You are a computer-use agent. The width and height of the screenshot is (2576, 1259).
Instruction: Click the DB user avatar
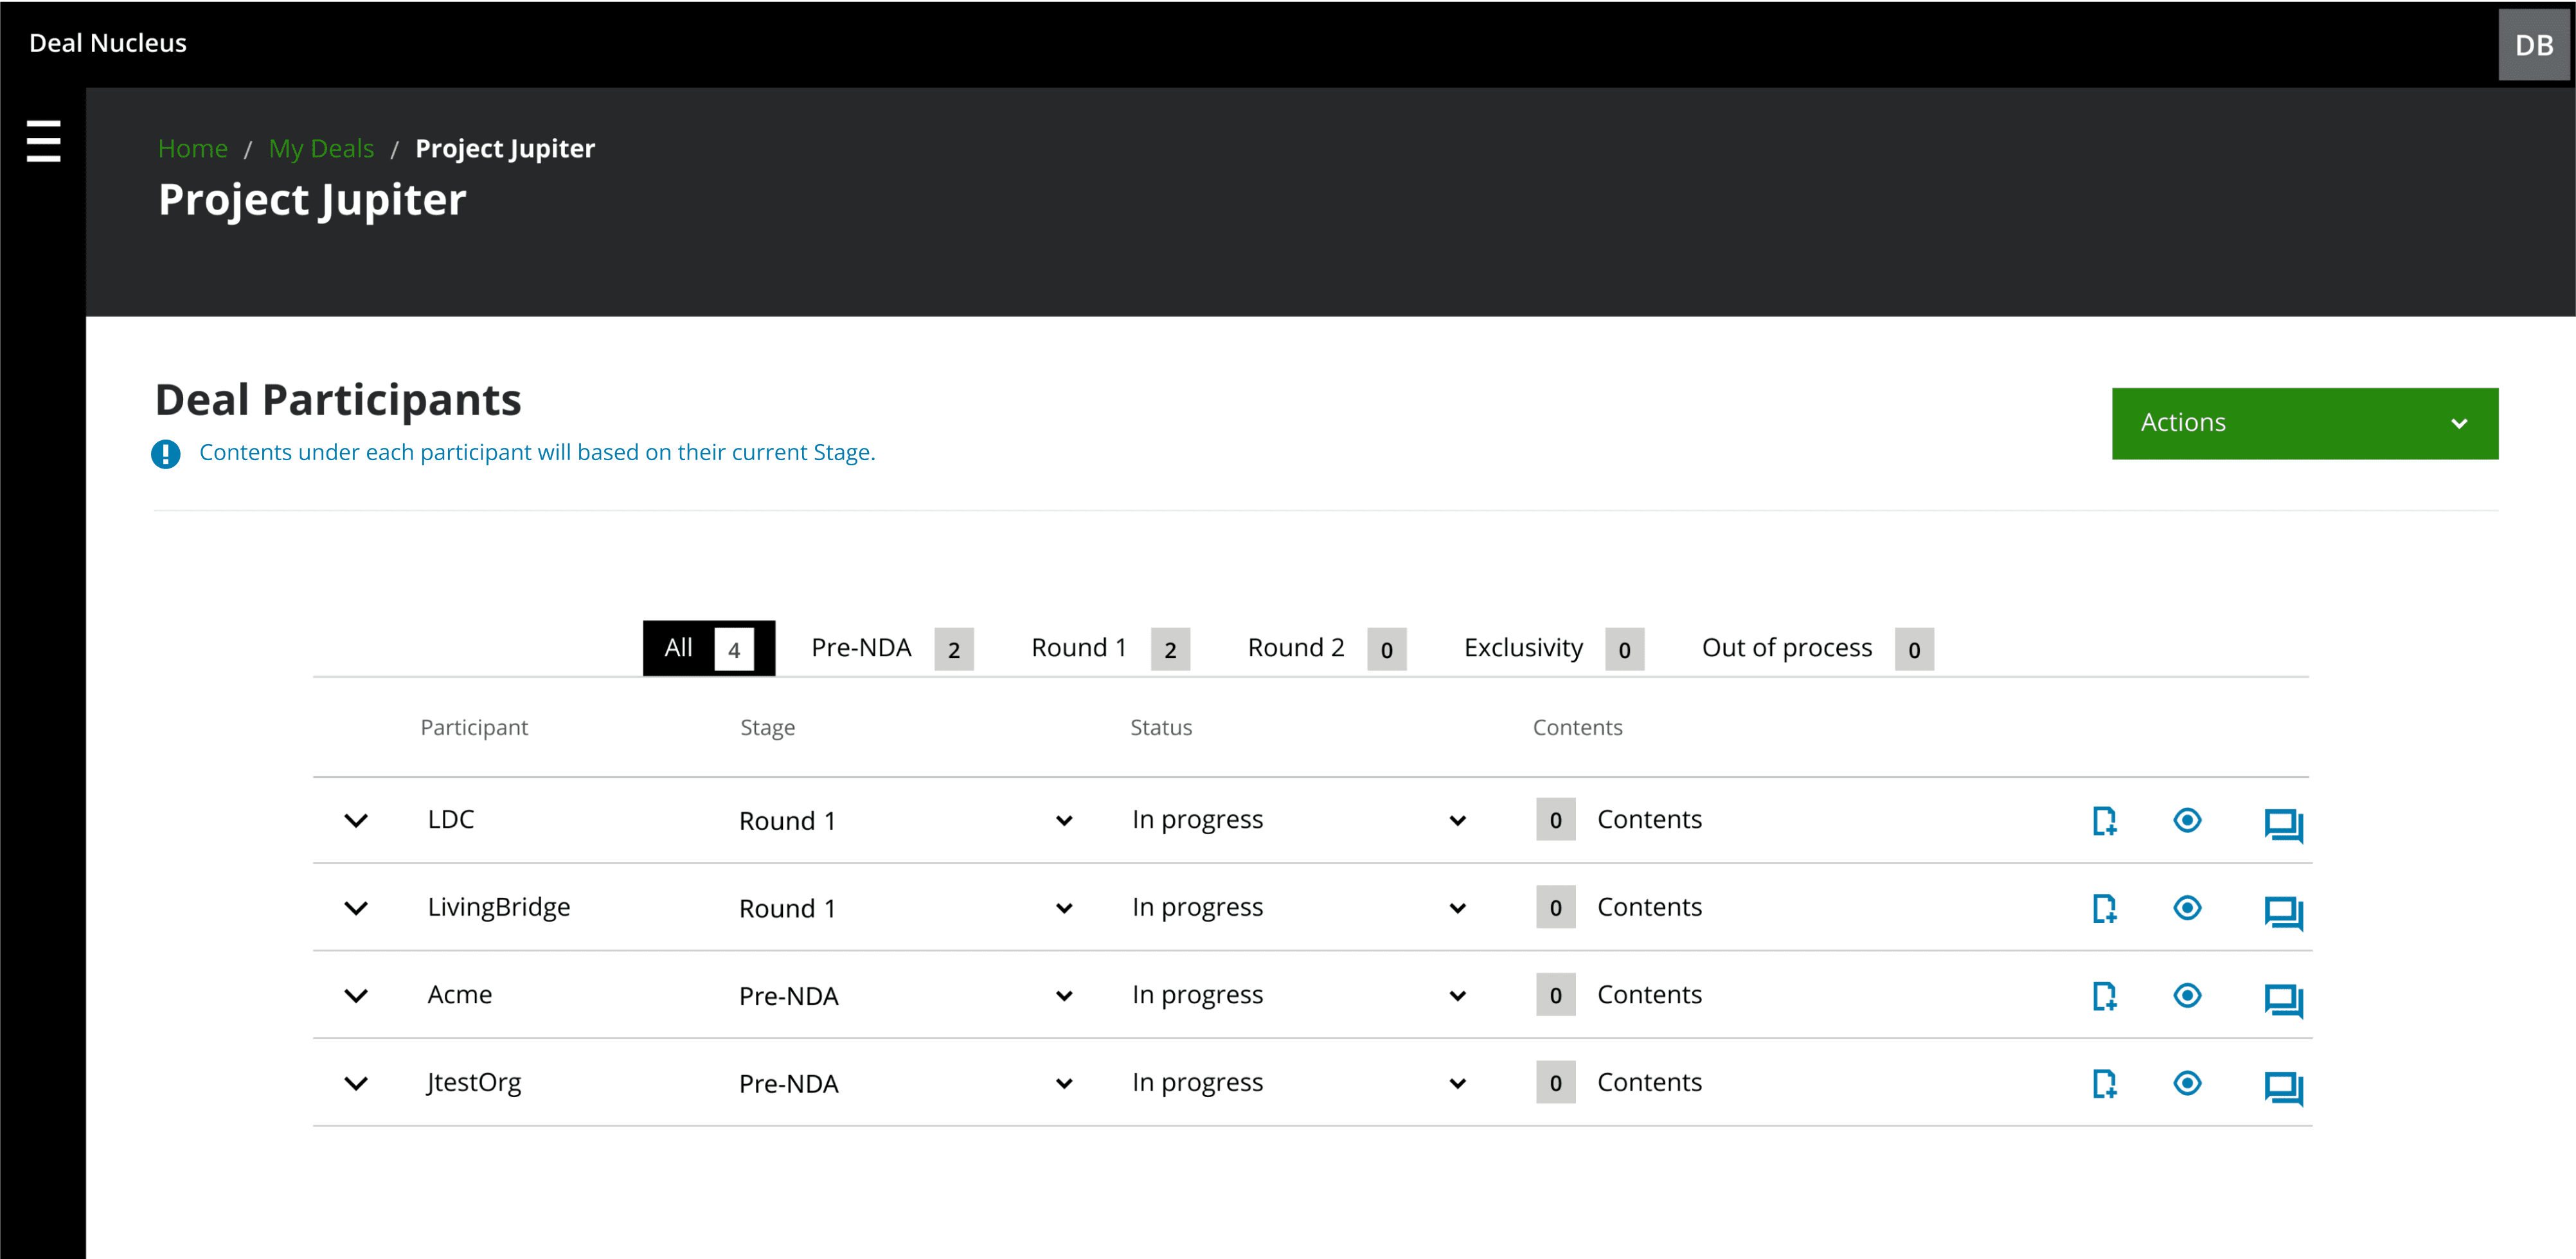2533,45
